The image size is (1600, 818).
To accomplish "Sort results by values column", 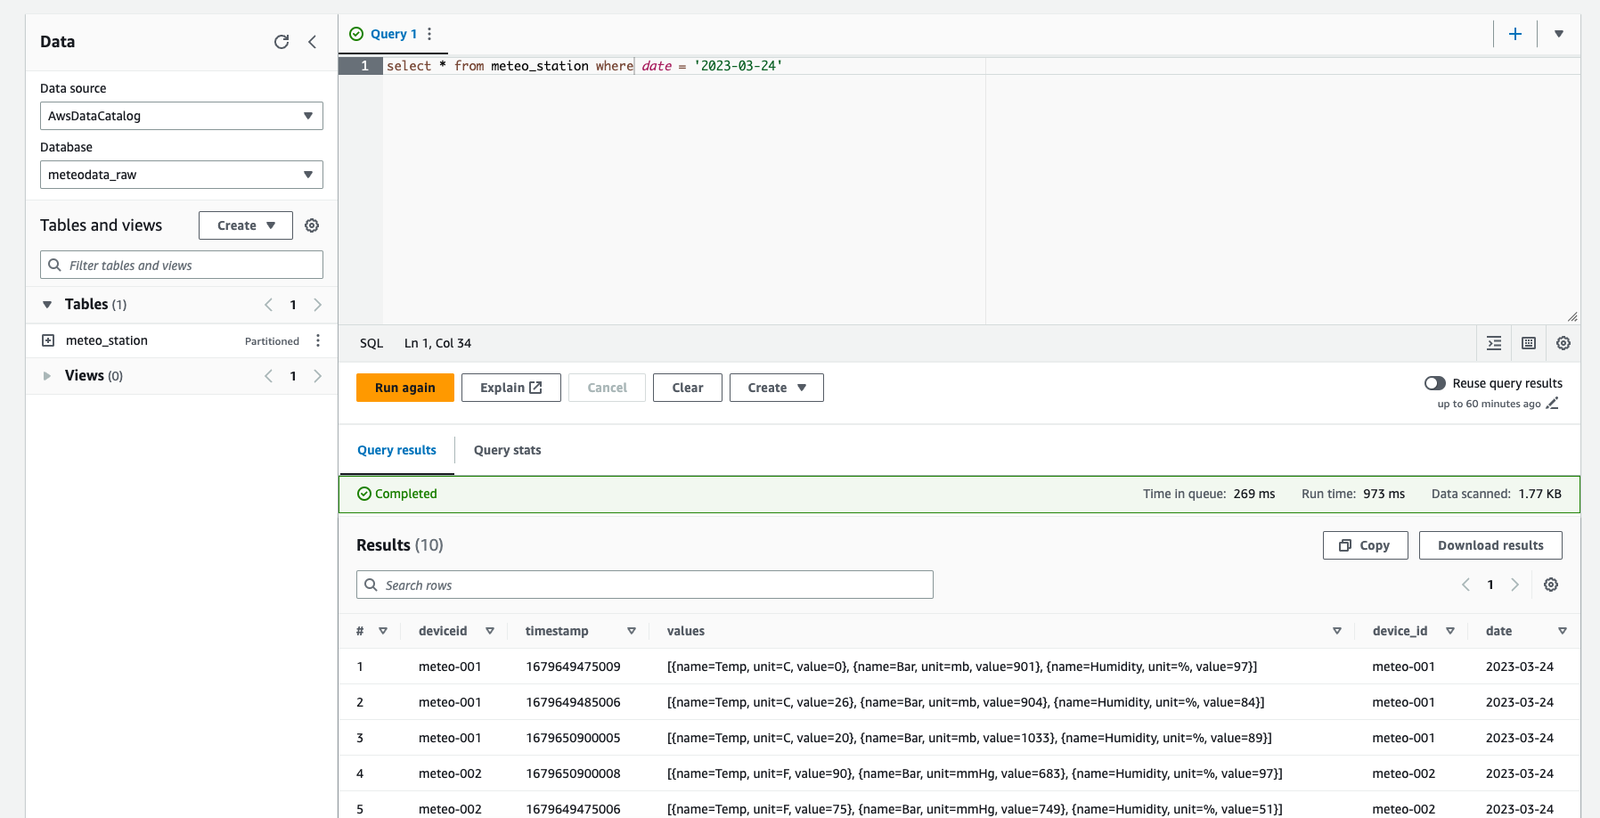I will (x=1337, y=631).
